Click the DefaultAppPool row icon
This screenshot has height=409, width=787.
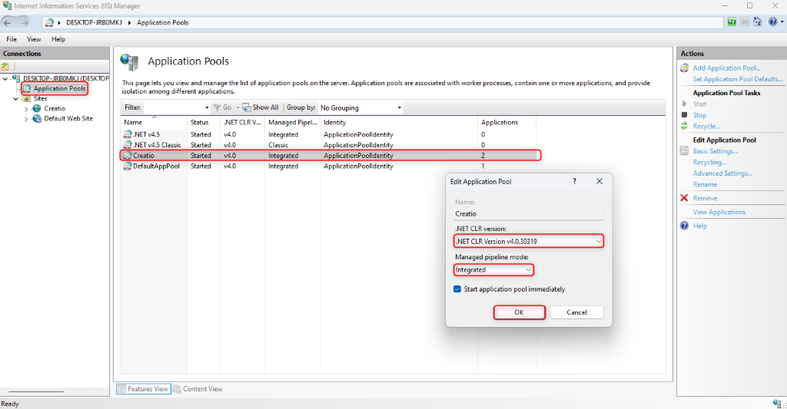point(128,166)
